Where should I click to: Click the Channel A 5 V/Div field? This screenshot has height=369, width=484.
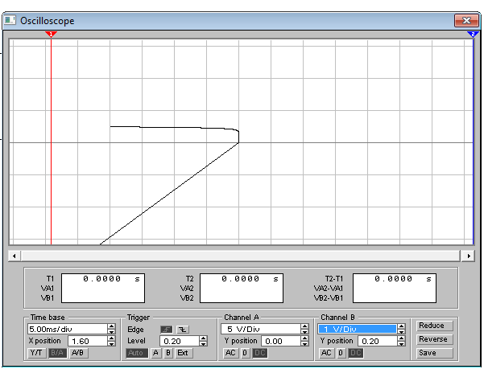(261, 329)
